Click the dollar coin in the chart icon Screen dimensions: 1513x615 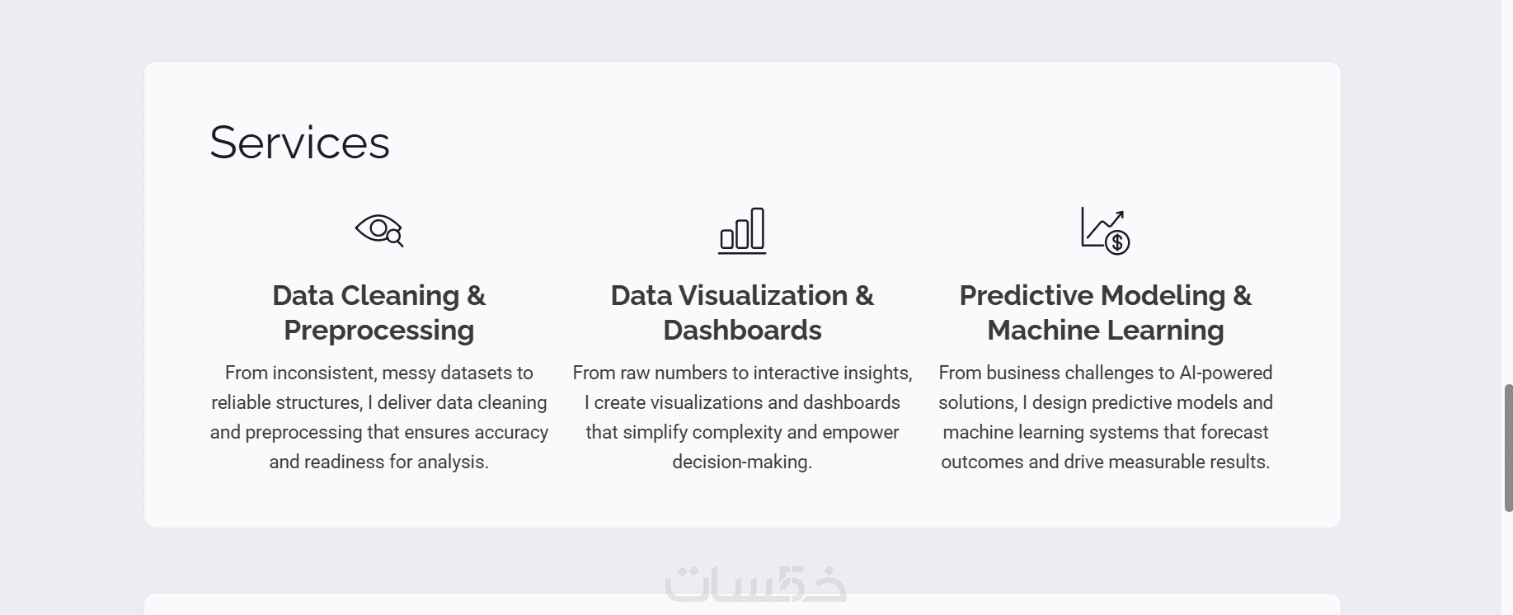[1117, 242]
